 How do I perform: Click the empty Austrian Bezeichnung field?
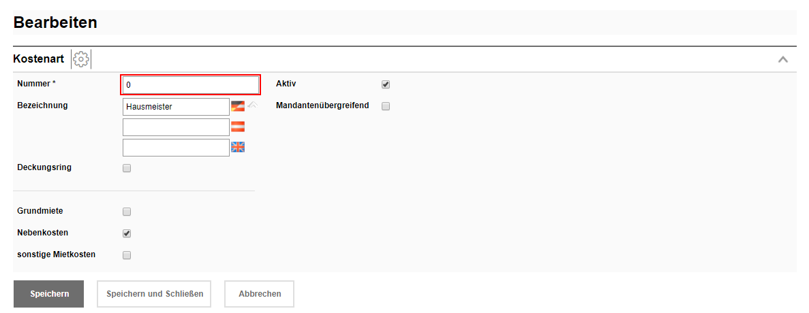[x=176, y=127]
